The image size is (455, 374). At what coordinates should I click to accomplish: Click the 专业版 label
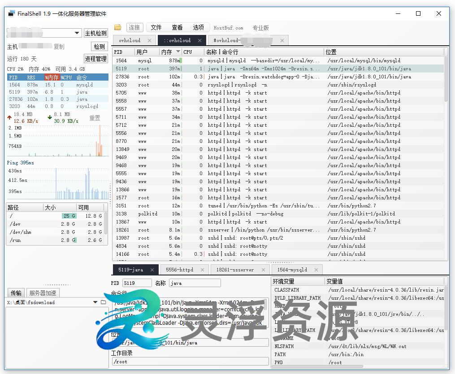click(260, 28)
